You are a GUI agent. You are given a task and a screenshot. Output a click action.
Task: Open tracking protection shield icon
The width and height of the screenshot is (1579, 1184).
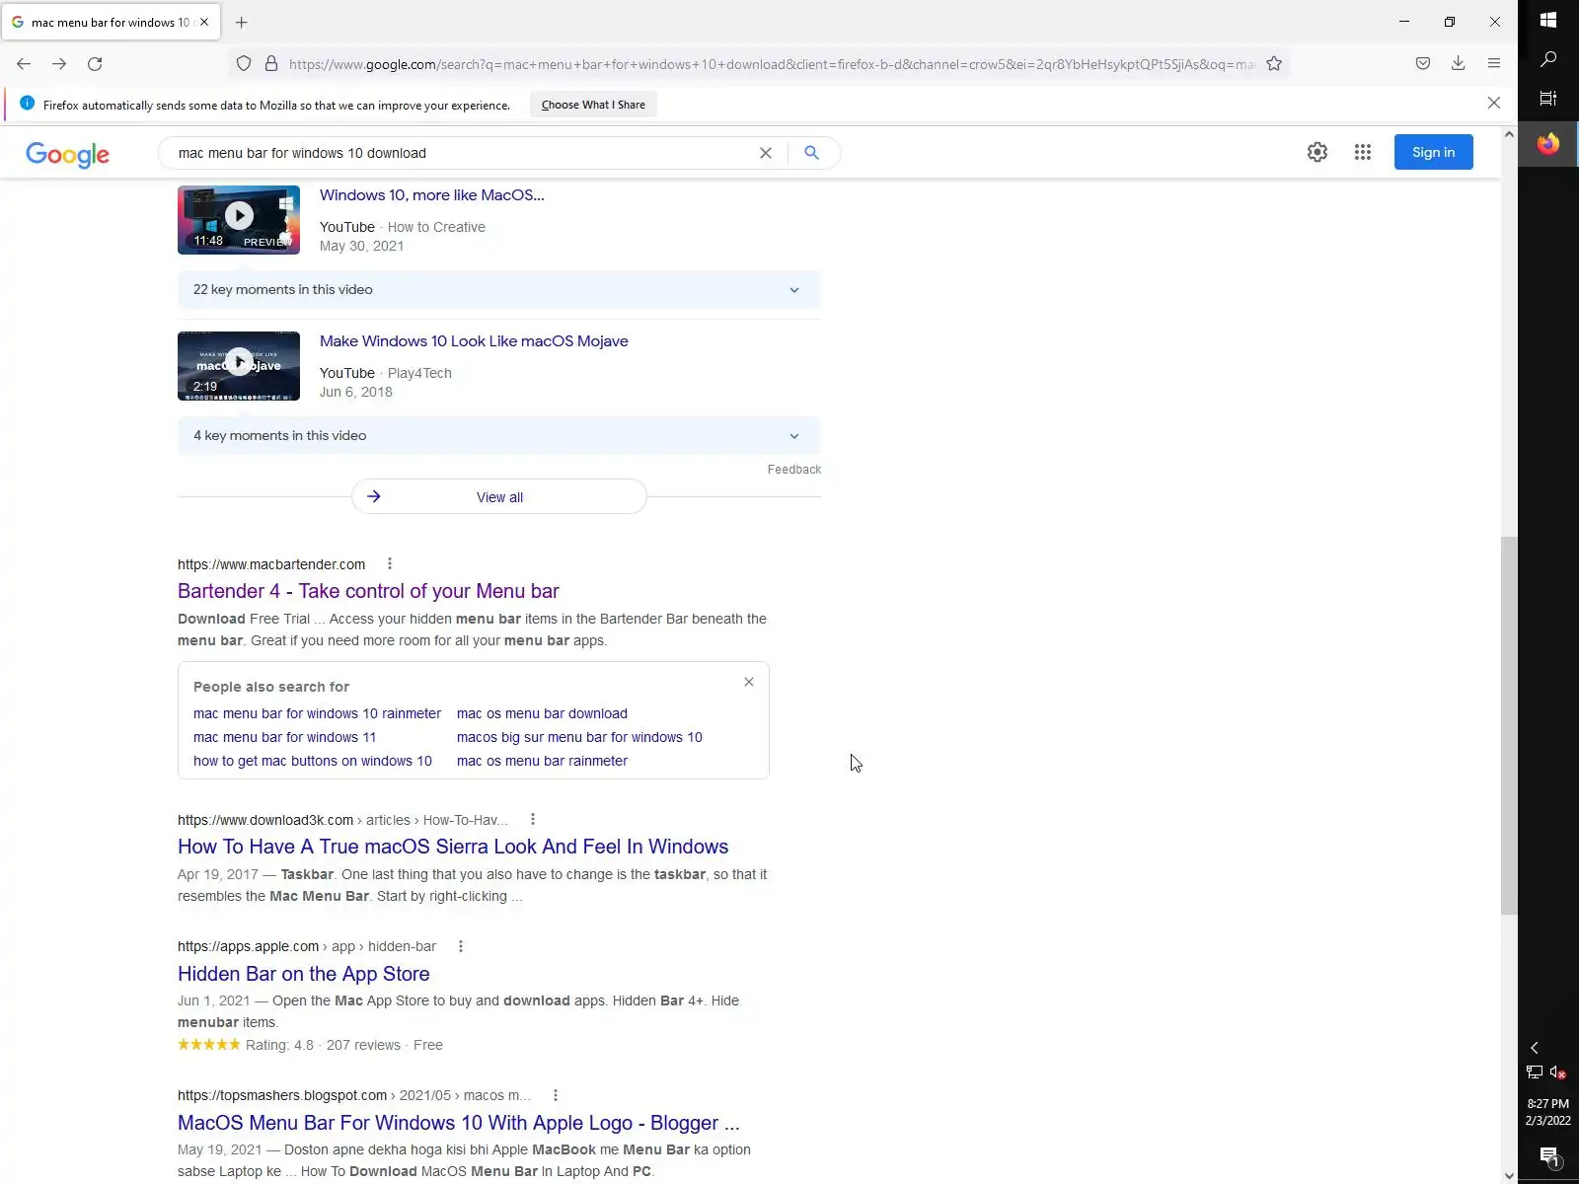coord(244,64)
